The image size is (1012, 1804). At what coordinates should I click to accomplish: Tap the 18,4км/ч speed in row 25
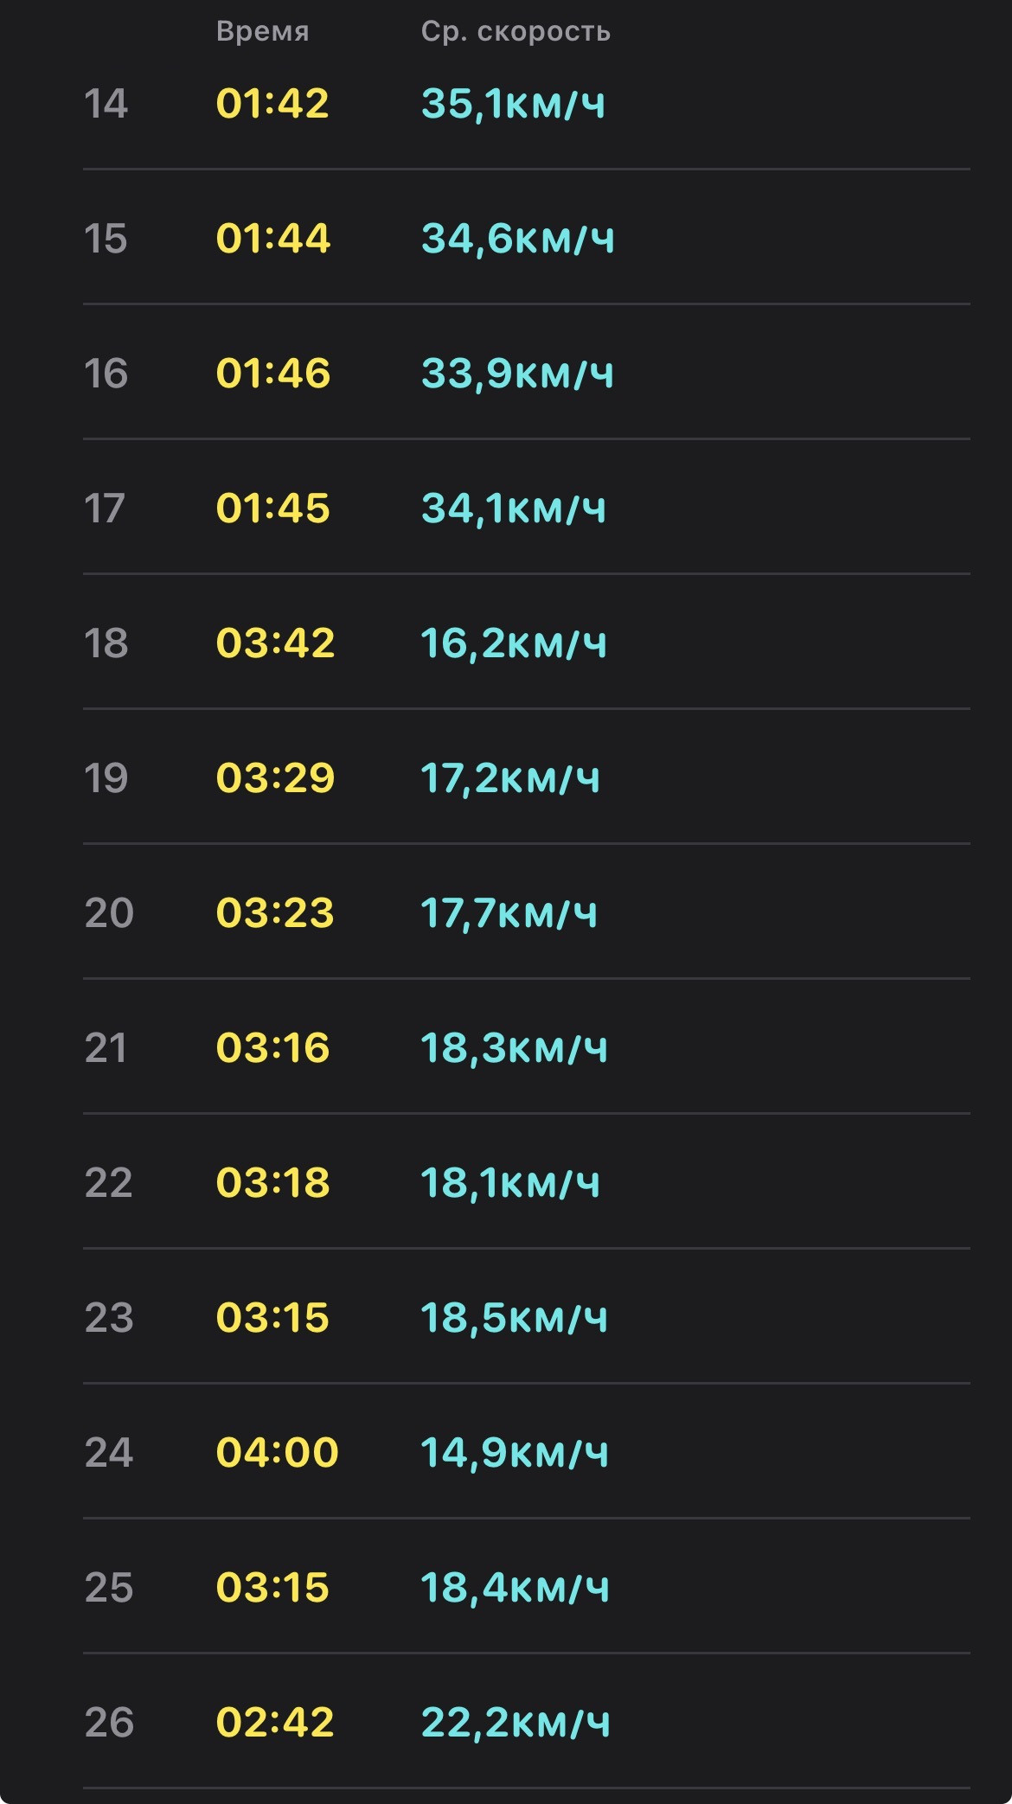(x=515, y=1588)
